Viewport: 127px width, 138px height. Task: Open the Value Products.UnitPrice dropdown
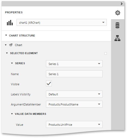point(74,124)
